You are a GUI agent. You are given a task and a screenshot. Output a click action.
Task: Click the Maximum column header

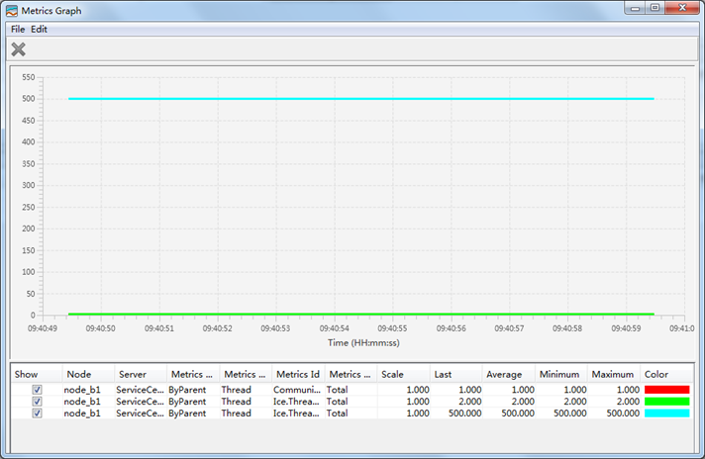[614, 374]
